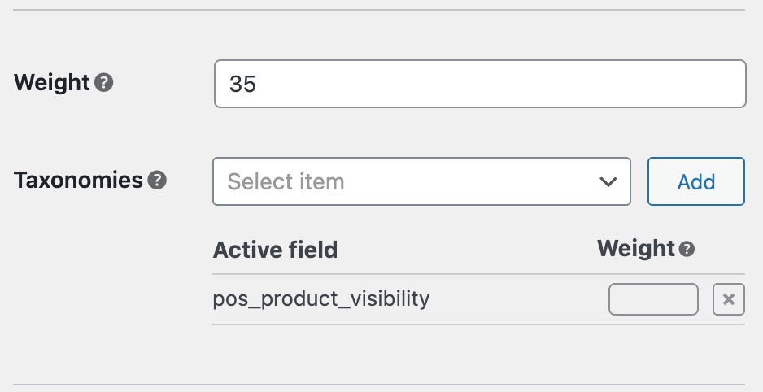Select the pos_product_visibility field name

pyautogui.click(x=321, y=299)
